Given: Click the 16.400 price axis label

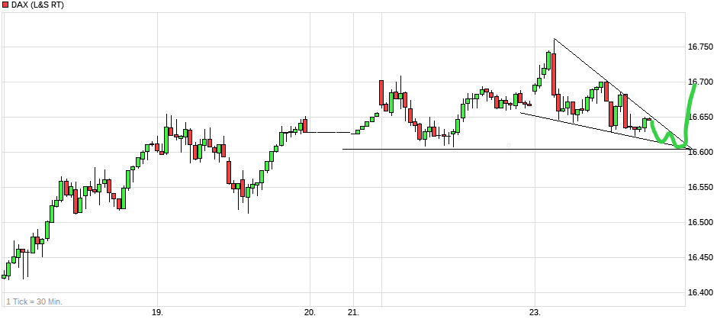Looking at the screenshot, I should point(701,292).
